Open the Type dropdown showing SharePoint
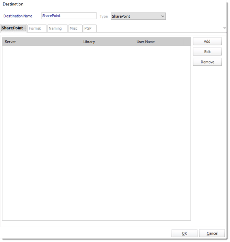The width and height of the screenshot is (230, 242). click(x=138, y=16)
